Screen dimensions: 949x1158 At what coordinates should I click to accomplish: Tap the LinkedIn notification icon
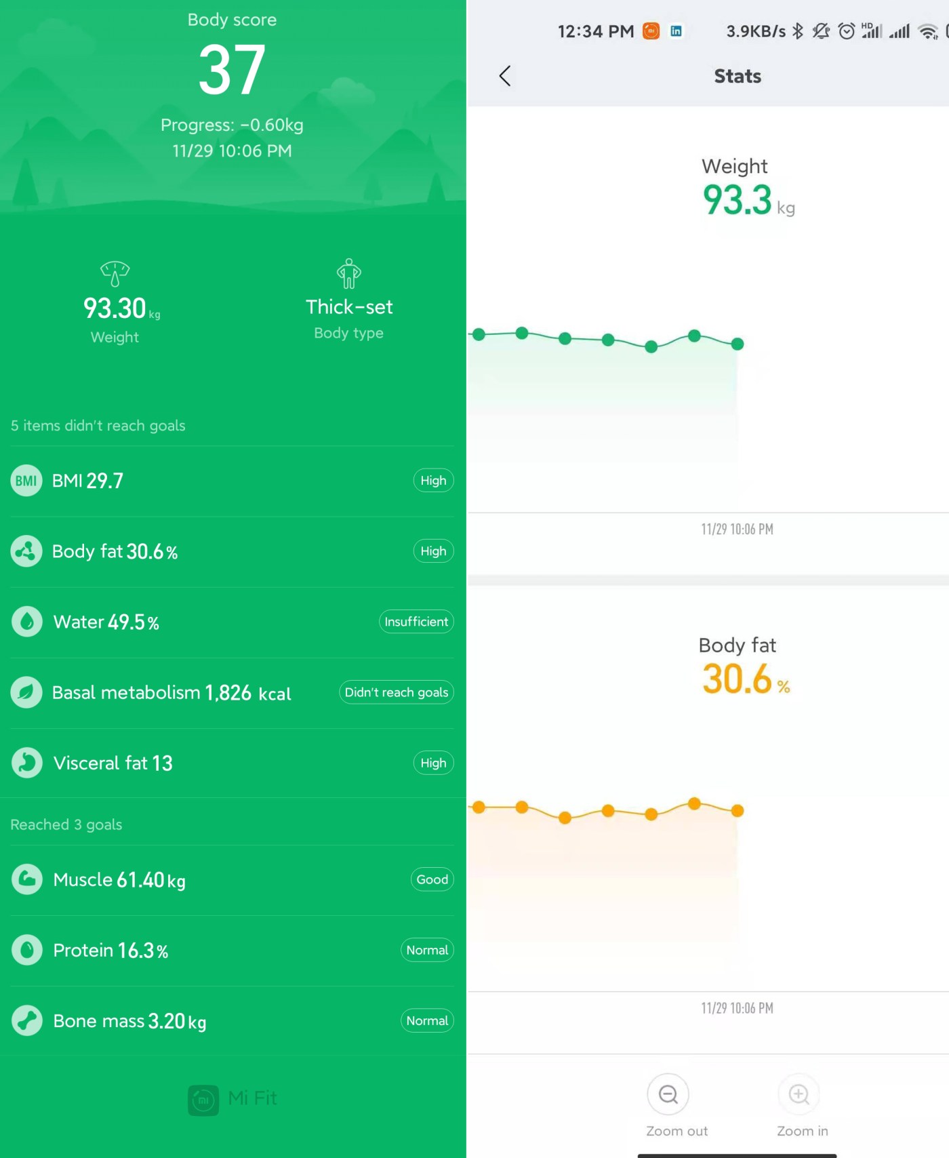(x=676, y=31)
